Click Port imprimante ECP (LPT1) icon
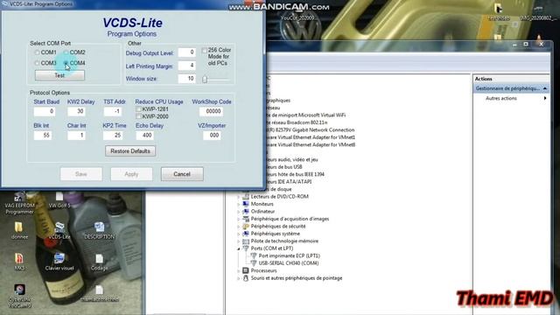Screen dimensions: 560x315 click(x=253, y=255)
